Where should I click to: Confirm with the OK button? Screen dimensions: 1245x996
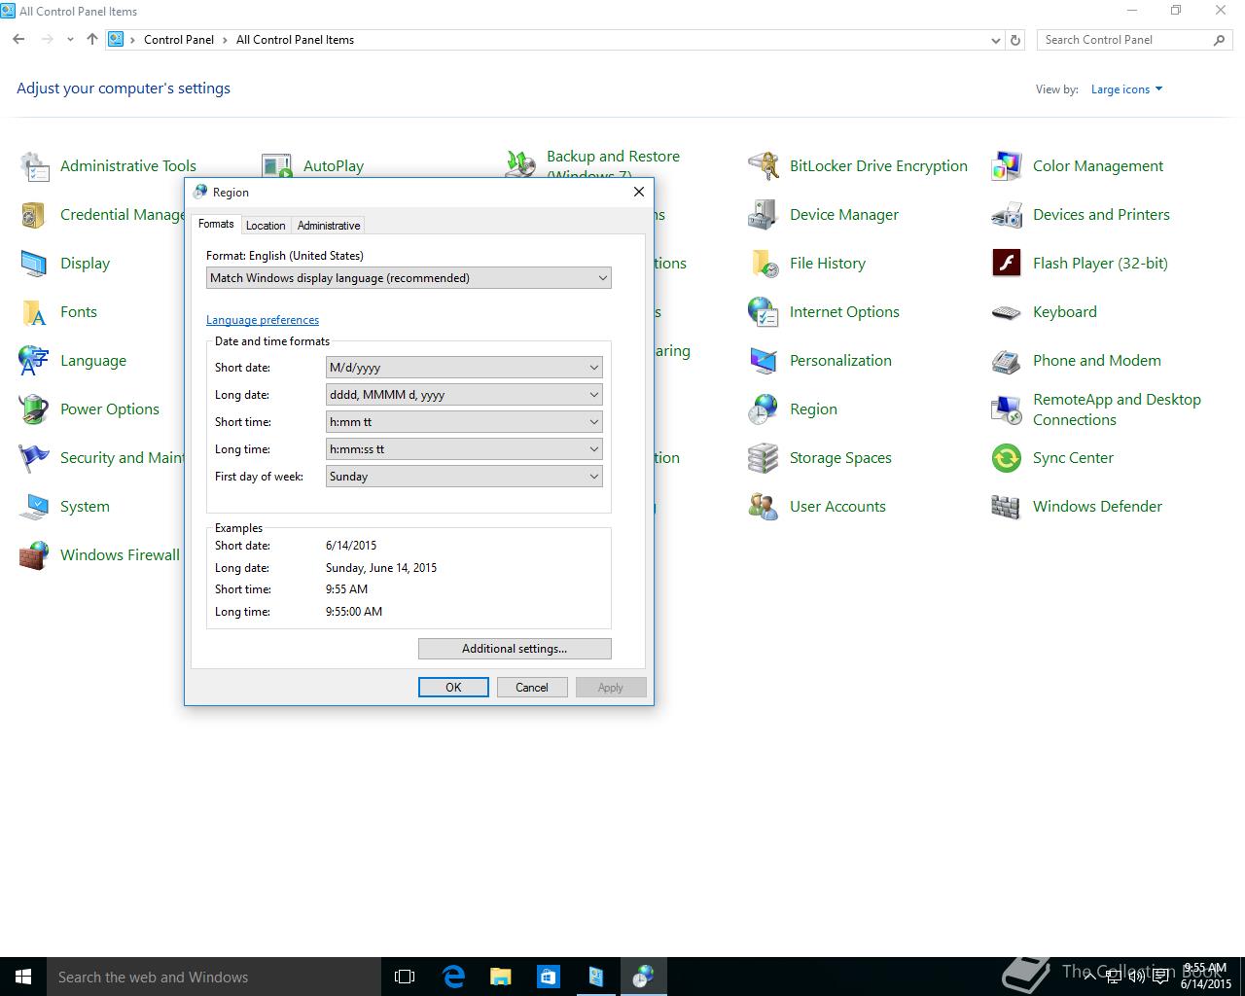453,688
